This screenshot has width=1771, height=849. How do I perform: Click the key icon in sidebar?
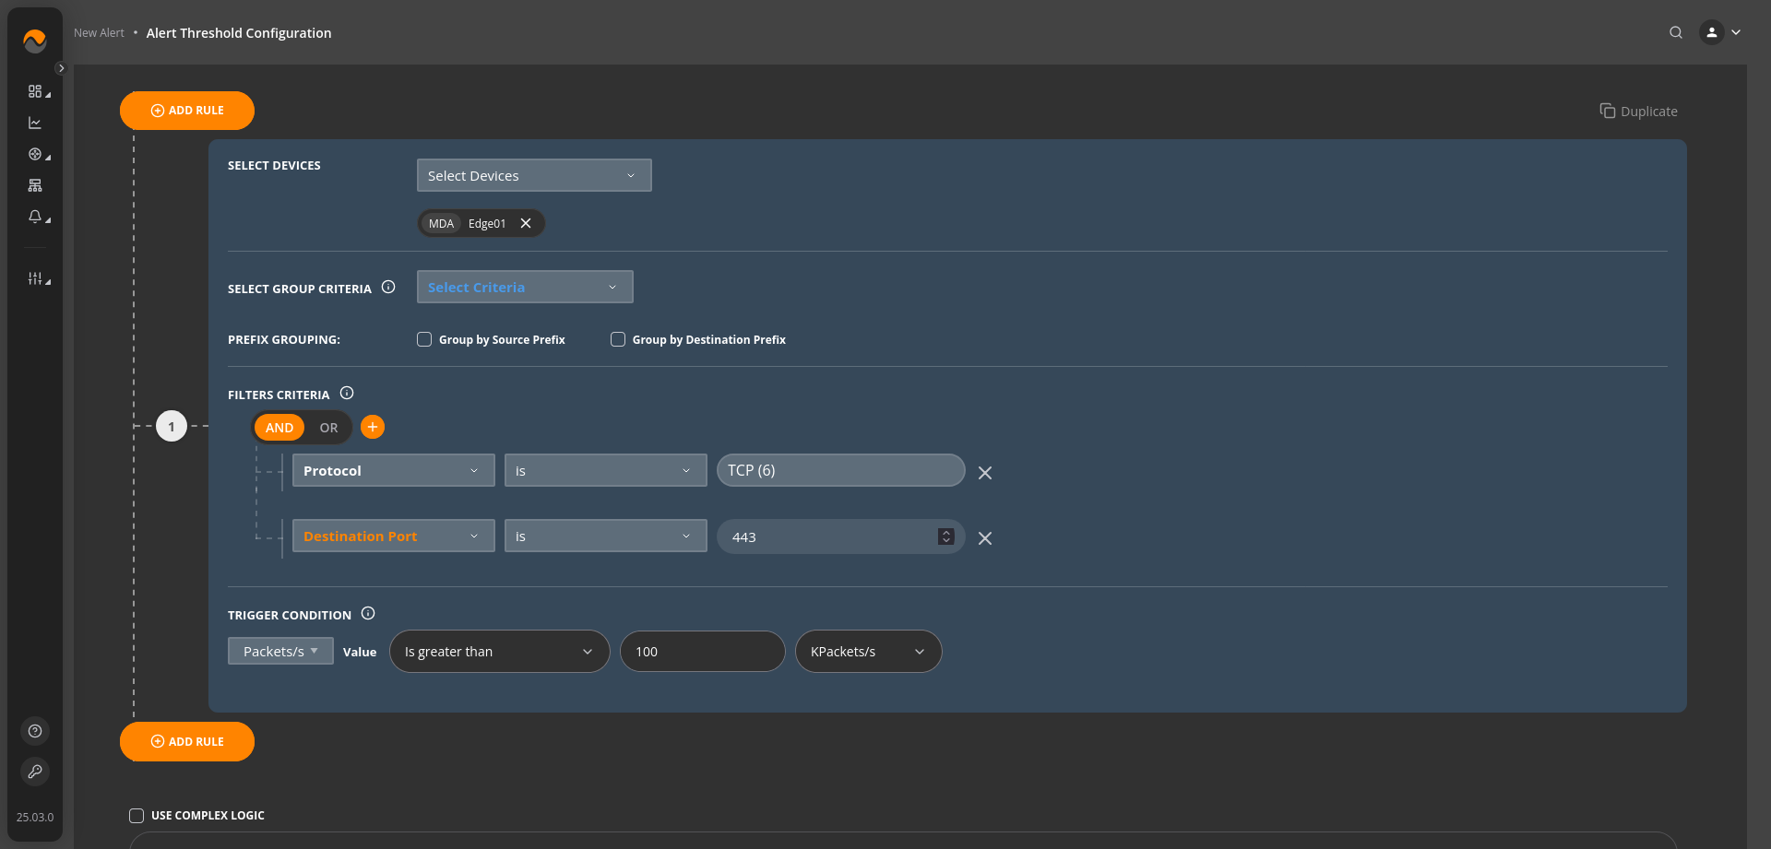35,772
